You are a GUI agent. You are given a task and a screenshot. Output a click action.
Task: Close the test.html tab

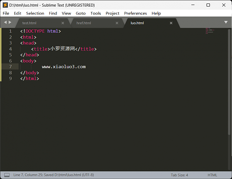coord(63,23)
